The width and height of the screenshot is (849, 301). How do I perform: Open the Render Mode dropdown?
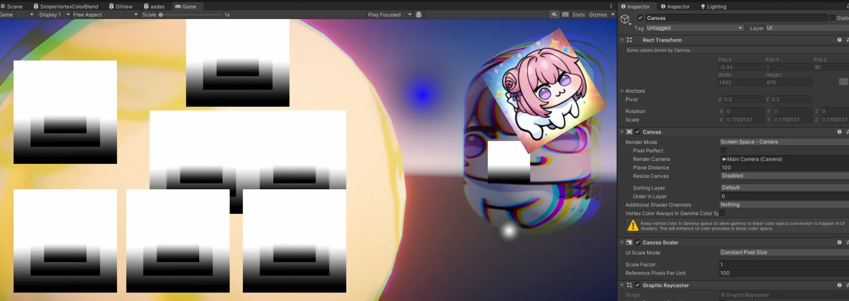click(784, 142)
